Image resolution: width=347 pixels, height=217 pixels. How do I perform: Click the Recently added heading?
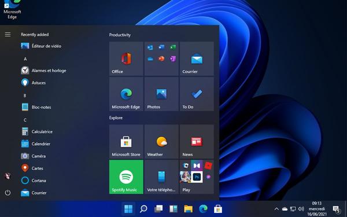(35, 35)
